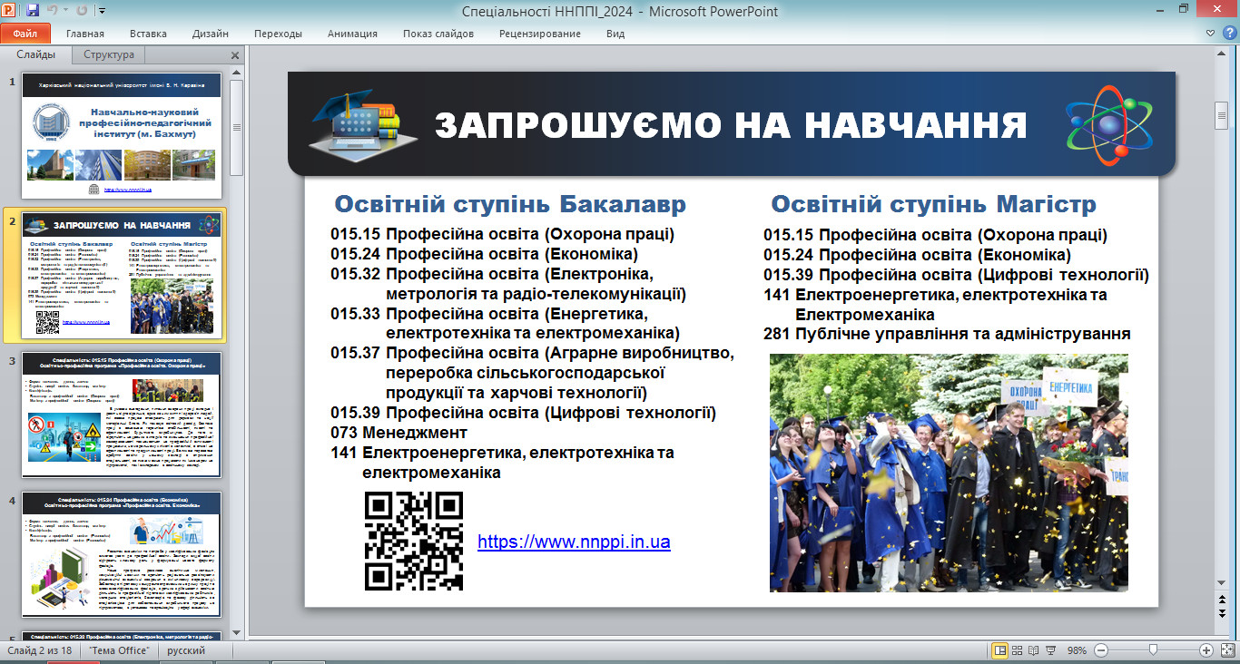Open the Вставка ribbon tab
The width and height of the screenshot is (1240, 664).
[x=148, y=34]
